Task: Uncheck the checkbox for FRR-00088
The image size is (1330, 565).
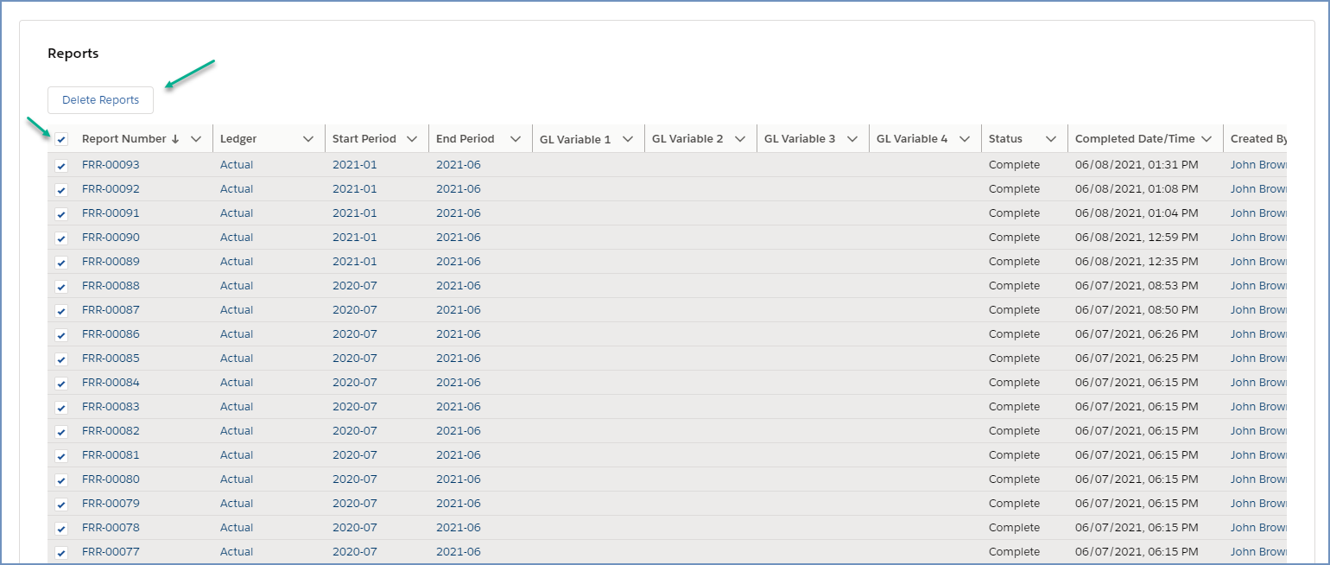Action: pos(61,287)
